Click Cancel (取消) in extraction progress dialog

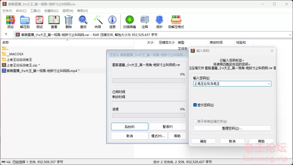[130, 136]
